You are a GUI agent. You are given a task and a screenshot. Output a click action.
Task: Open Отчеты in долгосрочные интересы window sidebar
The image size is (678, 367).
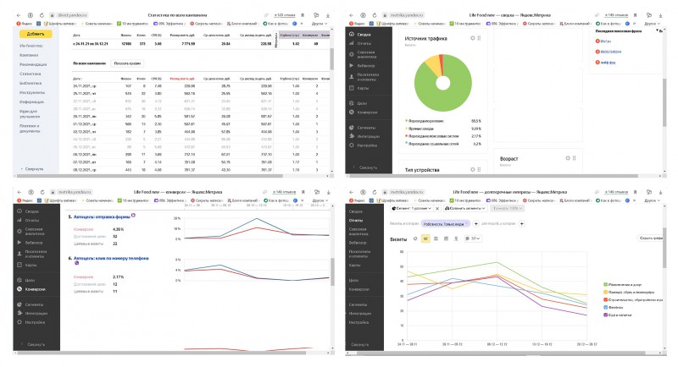[356, 220]
